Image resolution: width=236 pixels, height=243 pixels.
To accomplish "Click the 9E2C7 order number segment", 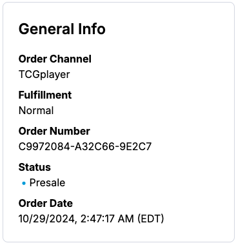I will (135, 147).
